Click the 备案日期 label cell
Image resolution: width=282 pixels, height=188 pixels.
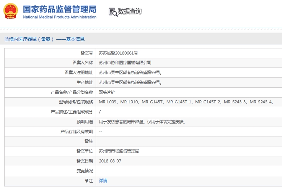(x=50, y=161)
